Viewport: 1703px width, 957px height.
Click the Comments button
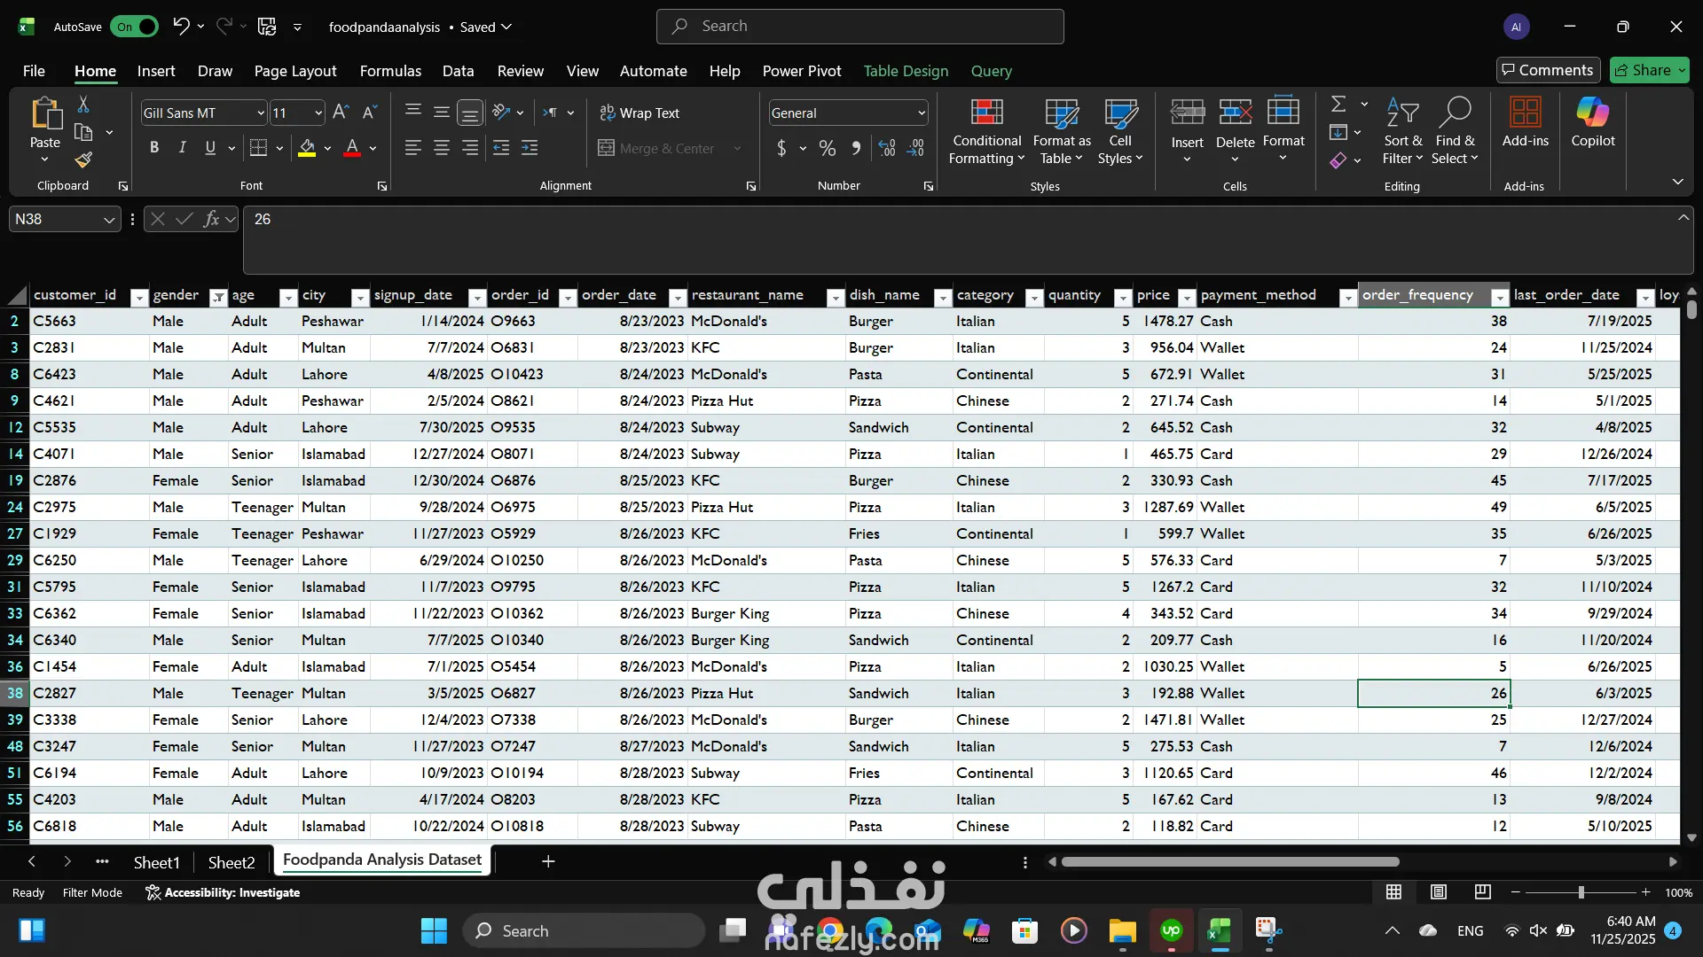click(1548, 70)
